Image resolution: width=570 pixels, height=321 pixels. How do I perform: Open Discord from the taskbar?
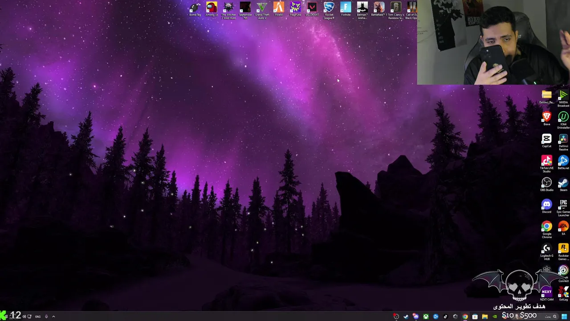click(x=416, y=317)
